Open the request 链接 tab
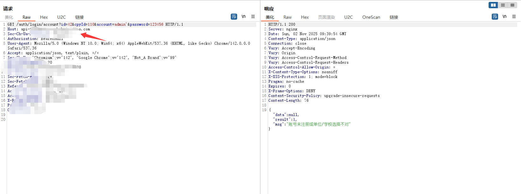521x194 pixels. (79, 17)
